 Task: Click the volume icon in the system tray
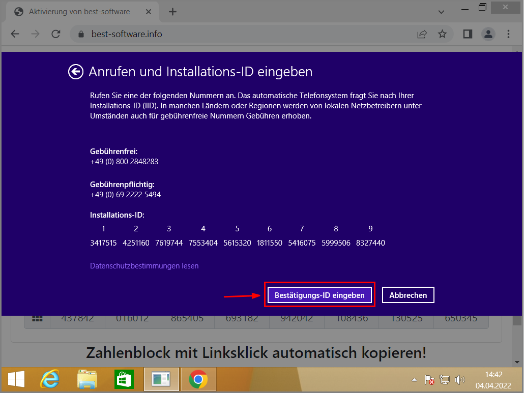click(x=459, y=379)
